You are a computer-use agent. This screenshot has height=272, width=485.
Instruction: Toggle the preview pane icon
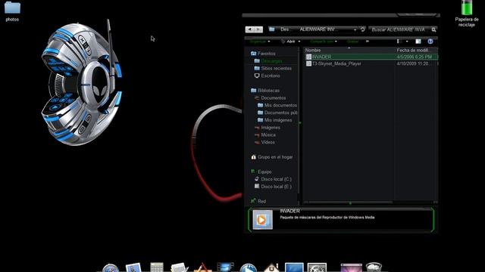point(418,42)
